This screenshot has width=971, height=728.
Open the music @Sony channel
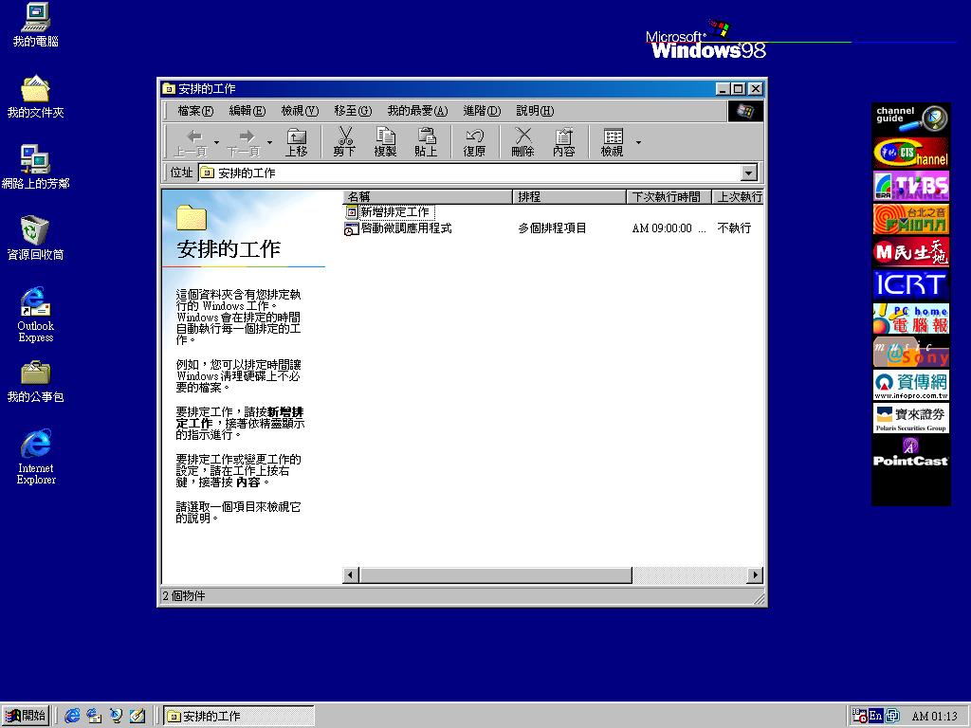pos(911,352)
